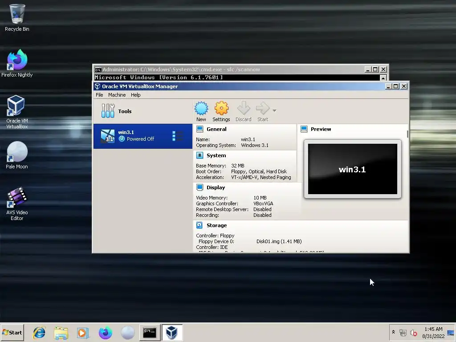Image resolution: width=456 pixels, height=342 pixels.
Task: Launch Pale Moon from the taskbar
Action: tap(128, 333)
